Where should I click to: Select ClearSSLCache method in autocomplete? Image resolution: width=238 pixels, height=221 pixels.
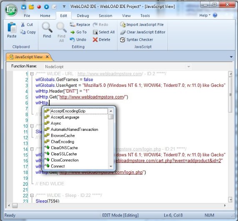pos(76,154)
